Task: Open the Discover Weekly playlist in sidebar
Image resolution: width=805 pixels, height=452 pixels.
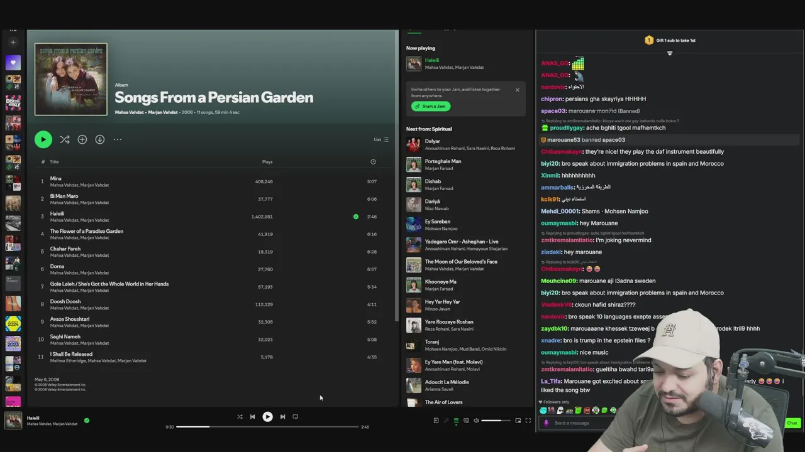Action: [x=13, y=102]
